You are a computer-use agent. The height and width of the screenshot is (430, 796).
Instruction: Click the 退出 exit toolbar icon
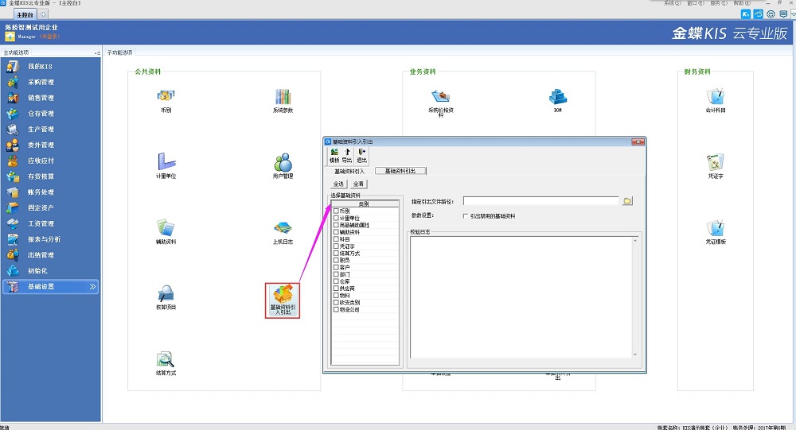click(362, 155)
